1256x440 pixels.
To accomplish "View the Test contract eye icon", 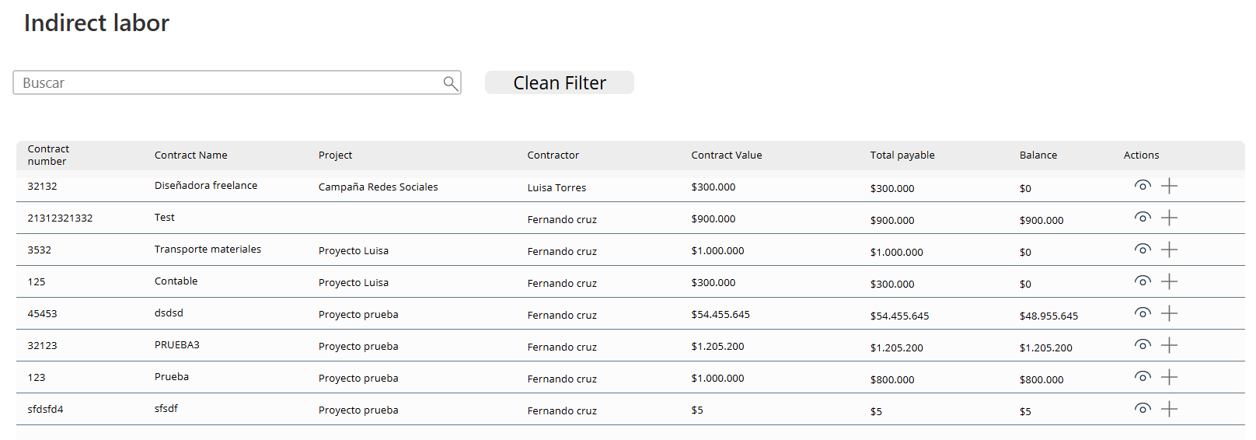I will pos(1142,218).
